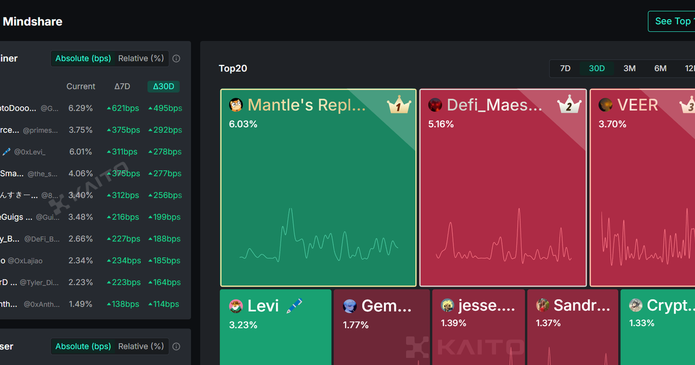Sort by Δ7D column header
The image size is (695, 365).
tap(122, 86)
